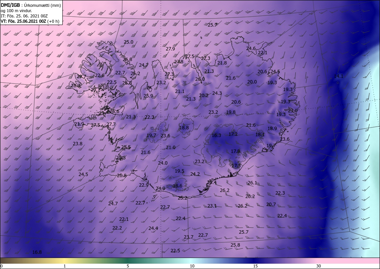Click the 18.8 value on Hofsjökull glacier

(x=184, y=127)
